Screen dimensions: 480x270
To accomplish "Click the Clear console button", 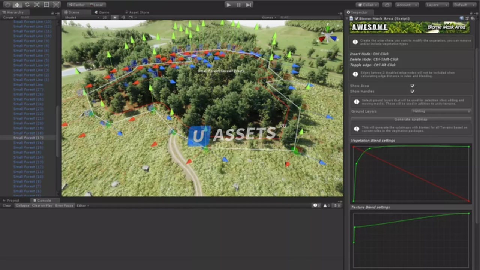I will 7,205.
